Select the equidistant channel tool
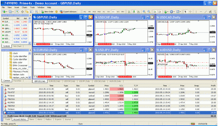 (x=210, y=12)
